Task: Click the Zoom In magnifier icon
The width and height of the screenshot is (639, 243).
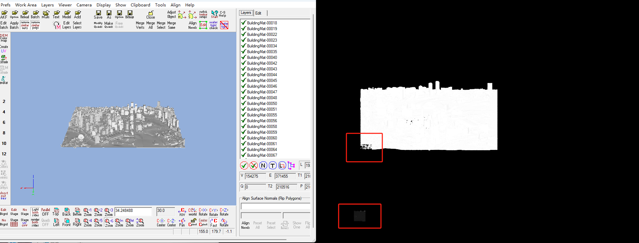Action: tap(119, 222)
